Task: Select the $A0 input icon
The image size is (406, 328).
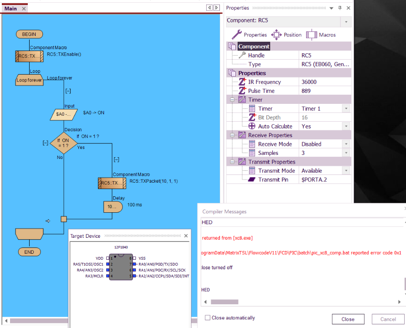Action: (64, 115)
